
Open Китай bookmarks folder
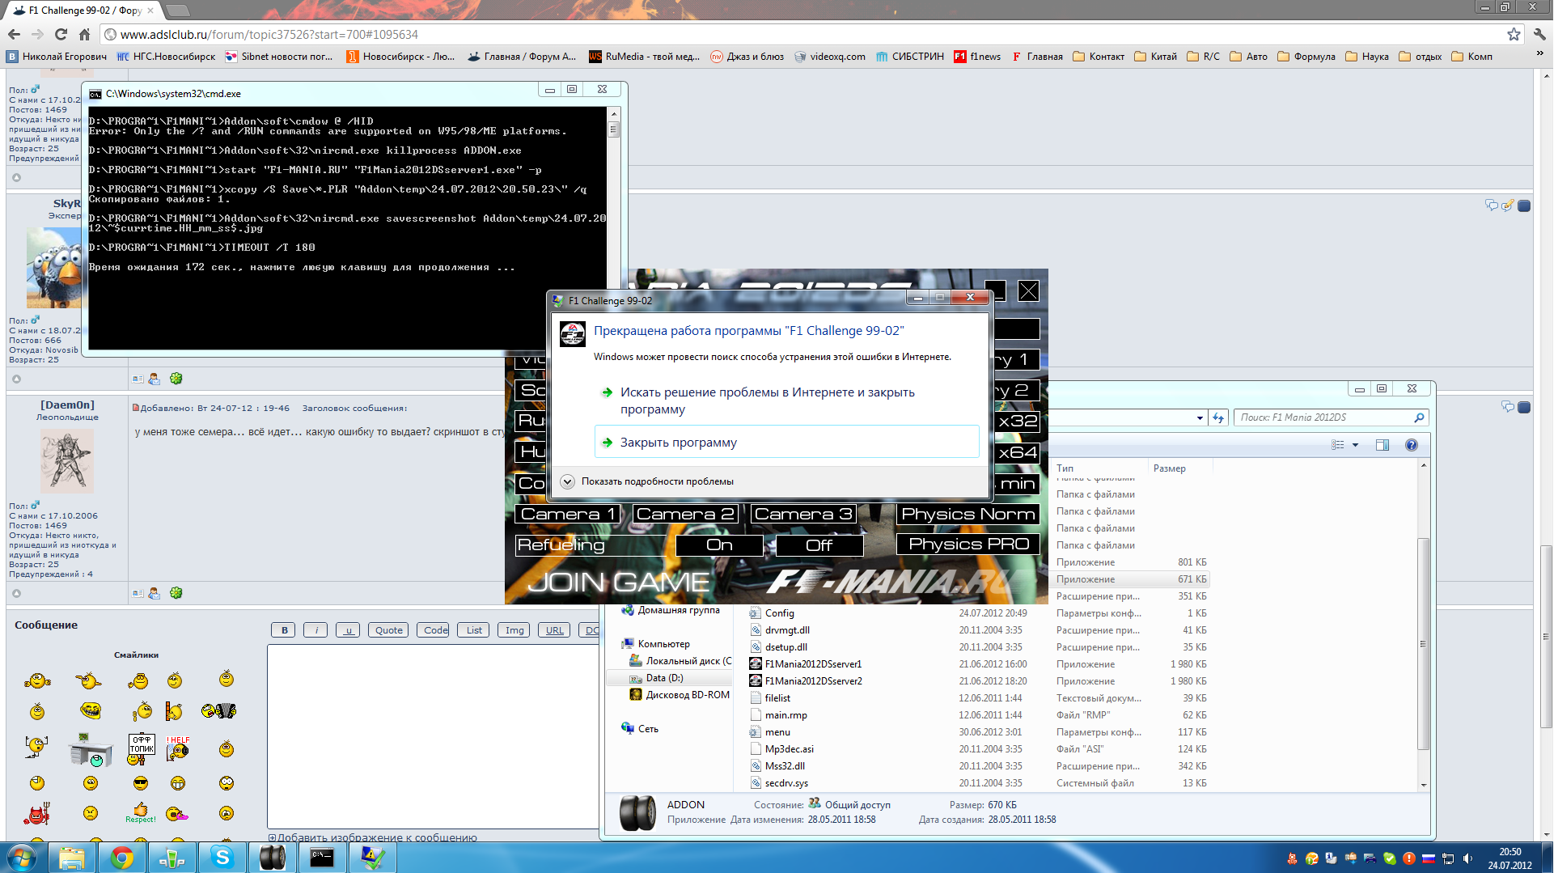(1155, 57)
